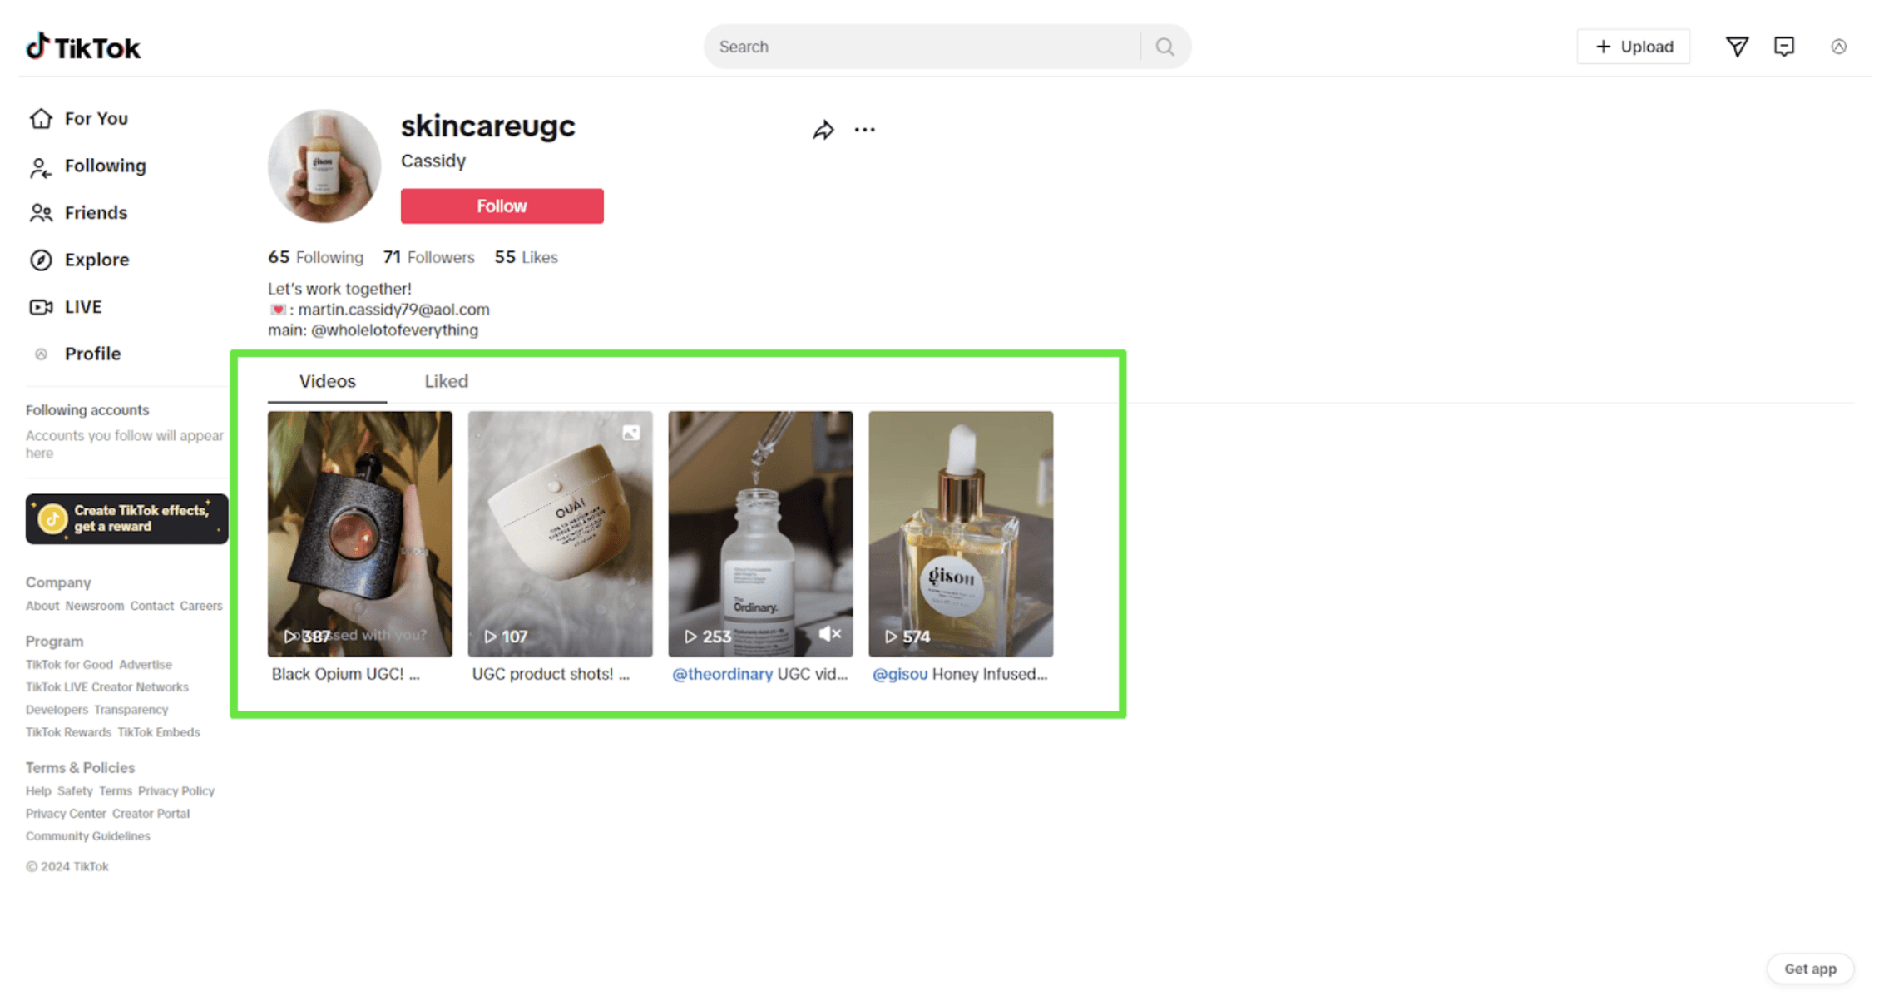
Task: Click the LIVE camera icon
Action: pos(41,307)
